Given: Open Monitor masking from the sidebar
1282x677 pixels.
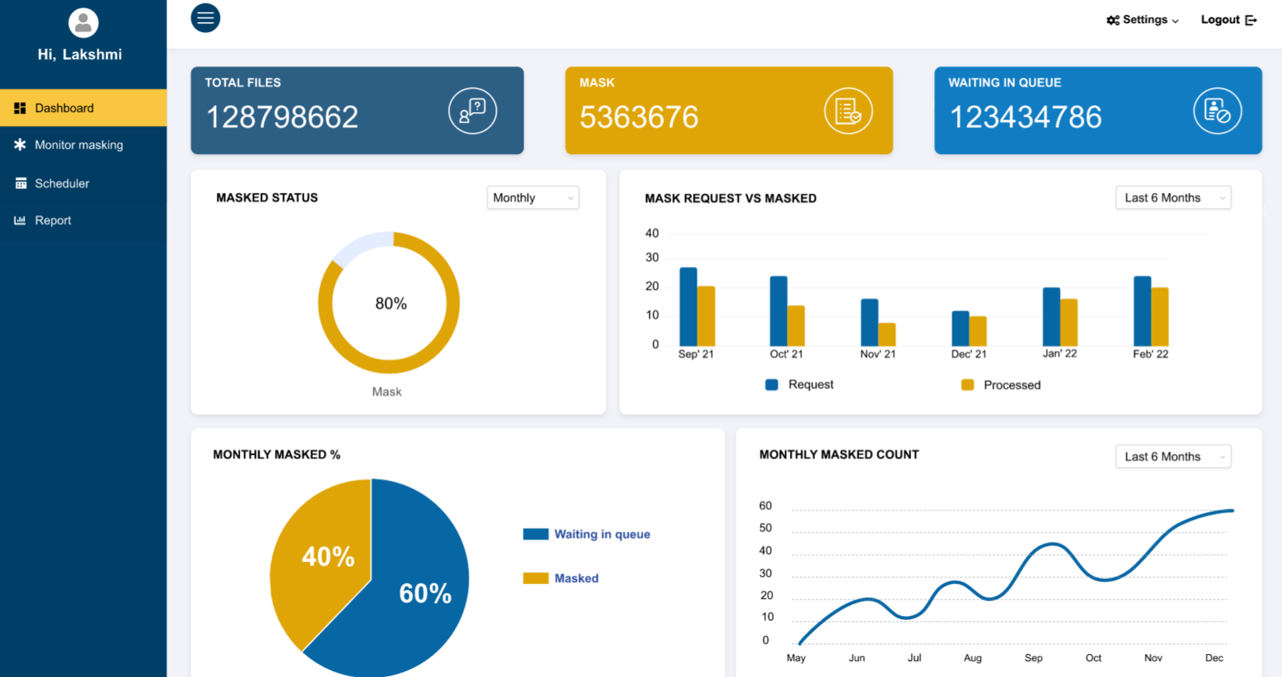Looking at the screenshot, I should coord(79,145).
